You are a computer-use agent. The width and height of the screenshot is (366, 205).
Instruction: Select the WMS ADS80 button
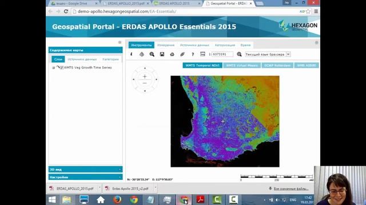(x=307, y=65)
